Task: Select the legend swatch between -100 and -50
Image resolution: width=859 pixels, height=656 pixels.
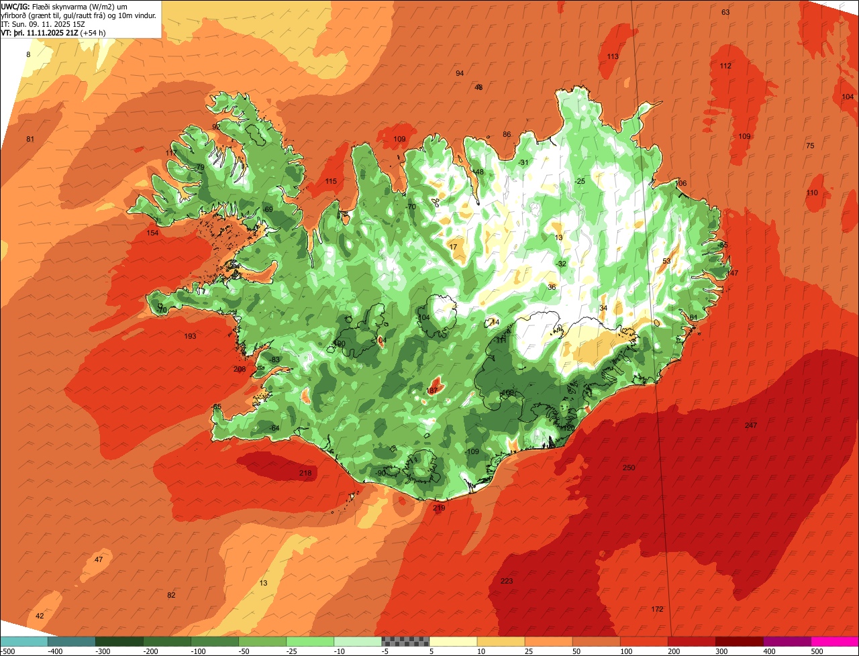Action: coord(214,641)
